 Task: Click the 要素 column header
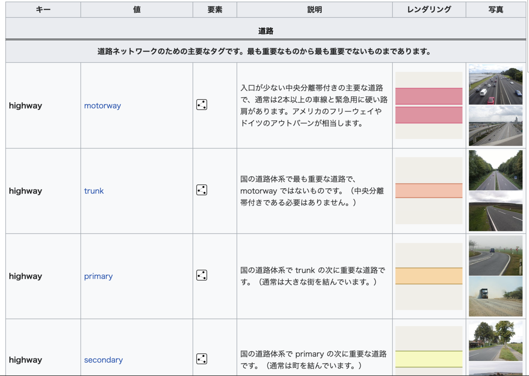[215, 9]
